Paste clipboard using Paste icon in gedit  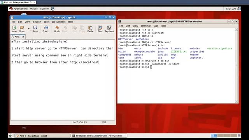[90, 29]
